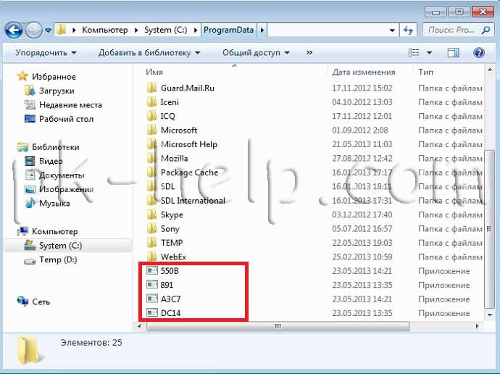Click the Back navigation arrow button
Screen dimensions: 500x374
click(x=14, y=30)
